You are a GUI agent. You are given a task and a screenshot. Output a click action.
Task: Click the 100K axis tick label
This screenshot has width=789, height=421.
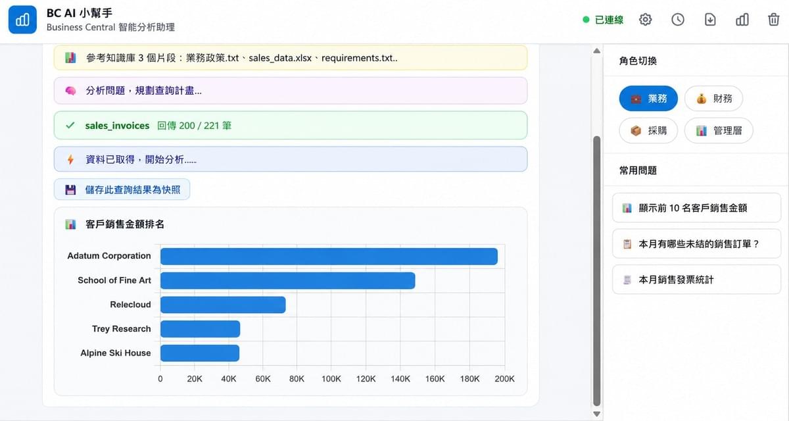pyautogui.click(x=331, y=379)
